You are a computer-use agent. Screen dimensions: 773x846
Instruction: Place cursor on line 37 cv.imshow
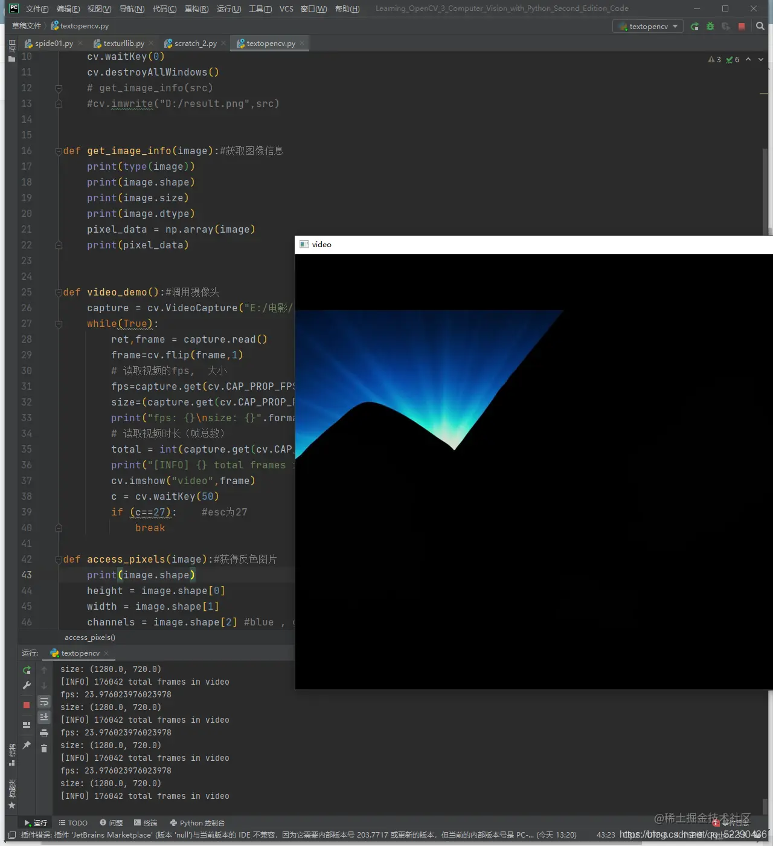tap(183, 481)
